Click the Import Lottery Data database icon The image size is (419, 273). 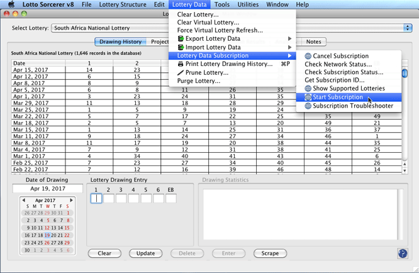tap(181, 47)
